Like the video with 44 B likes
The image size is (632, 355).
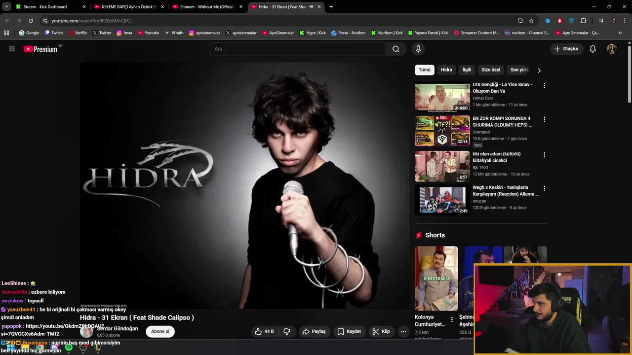click(264, 331)
